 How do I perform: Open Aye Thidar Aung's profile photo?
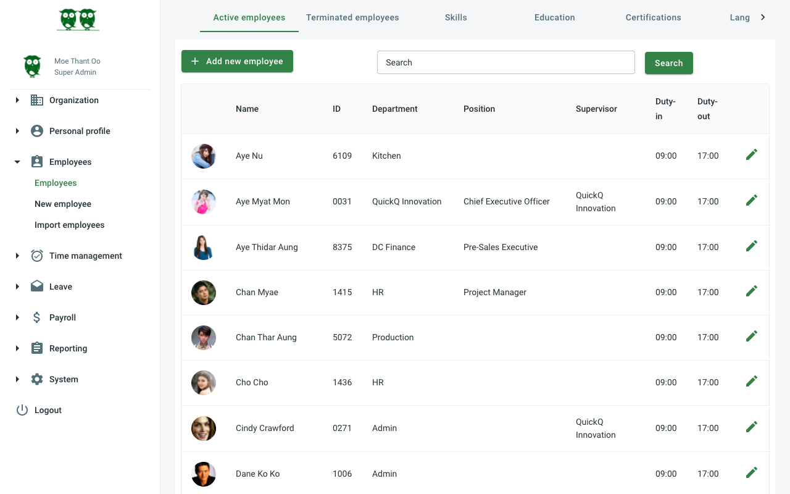coord(204,247)
